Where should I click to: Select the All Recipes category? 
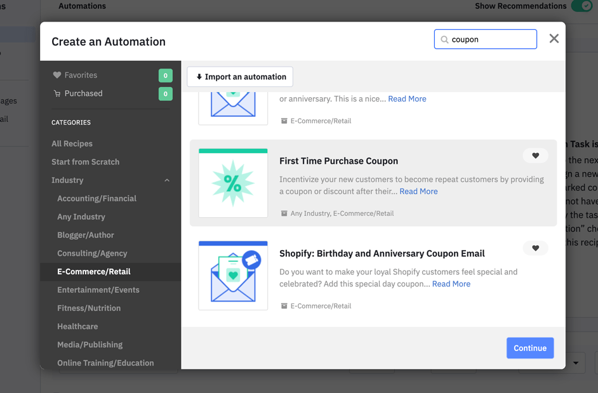coord(72,143)
